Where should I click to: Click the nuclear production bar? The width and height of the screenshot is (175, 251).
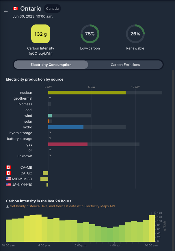click(87, 92)
